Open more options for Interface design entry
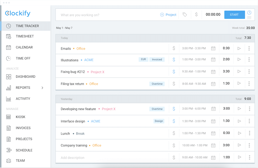 click(249, 121)
